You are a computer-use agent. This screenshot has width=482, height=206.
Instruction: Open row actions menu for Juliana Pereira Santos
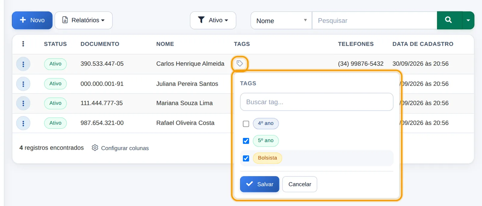click(x=23, y=84)
